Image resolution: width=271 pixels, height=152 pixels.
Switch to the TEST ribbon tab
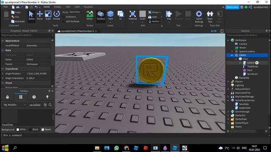[x=68, y=7]
